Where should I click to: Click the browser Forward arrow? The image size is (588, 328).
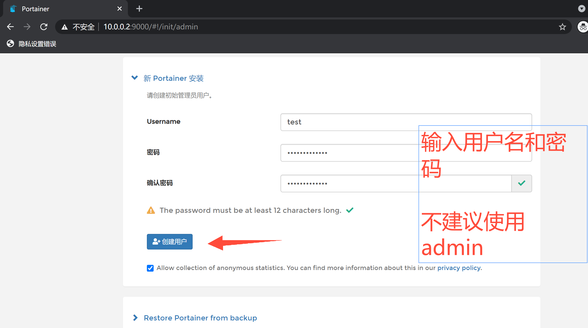[27, 27]
